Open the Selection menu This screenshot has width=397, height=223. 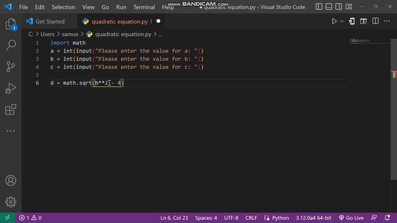[x=63, y=7]
